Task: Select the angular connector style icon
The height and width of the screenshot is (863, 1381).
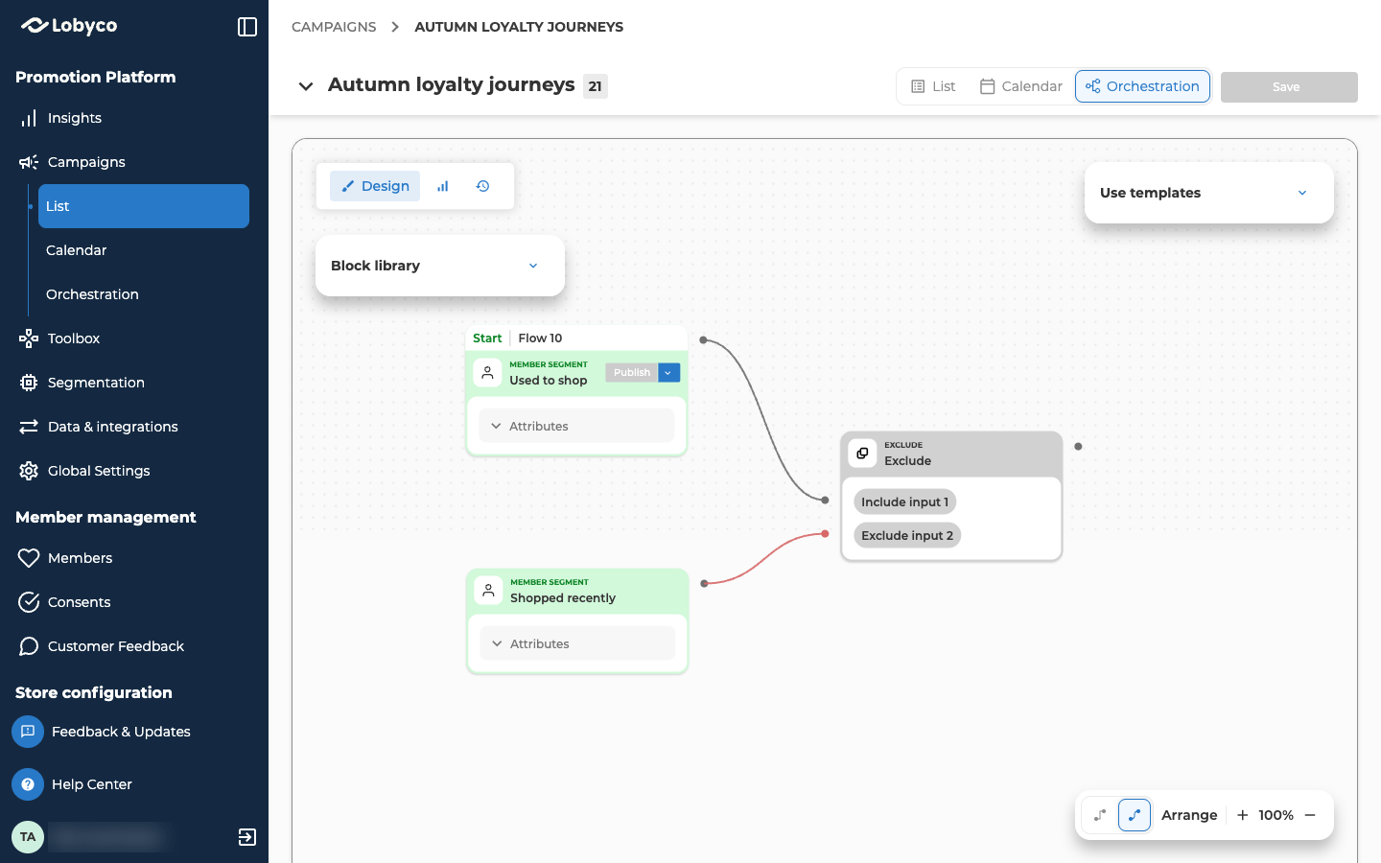Action: 1100,815
